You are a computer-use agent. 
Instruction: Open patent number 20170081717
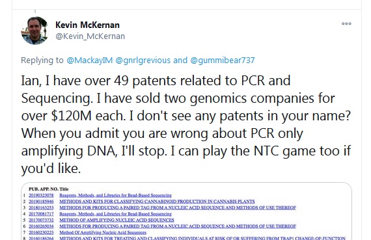pos(41,214)
